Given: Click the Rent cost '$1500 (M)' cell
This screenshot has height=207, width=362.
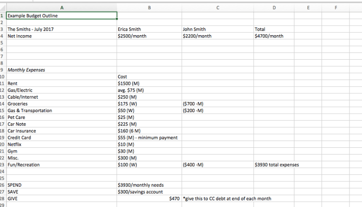Looking at the screenshot, I should (149, 83).
